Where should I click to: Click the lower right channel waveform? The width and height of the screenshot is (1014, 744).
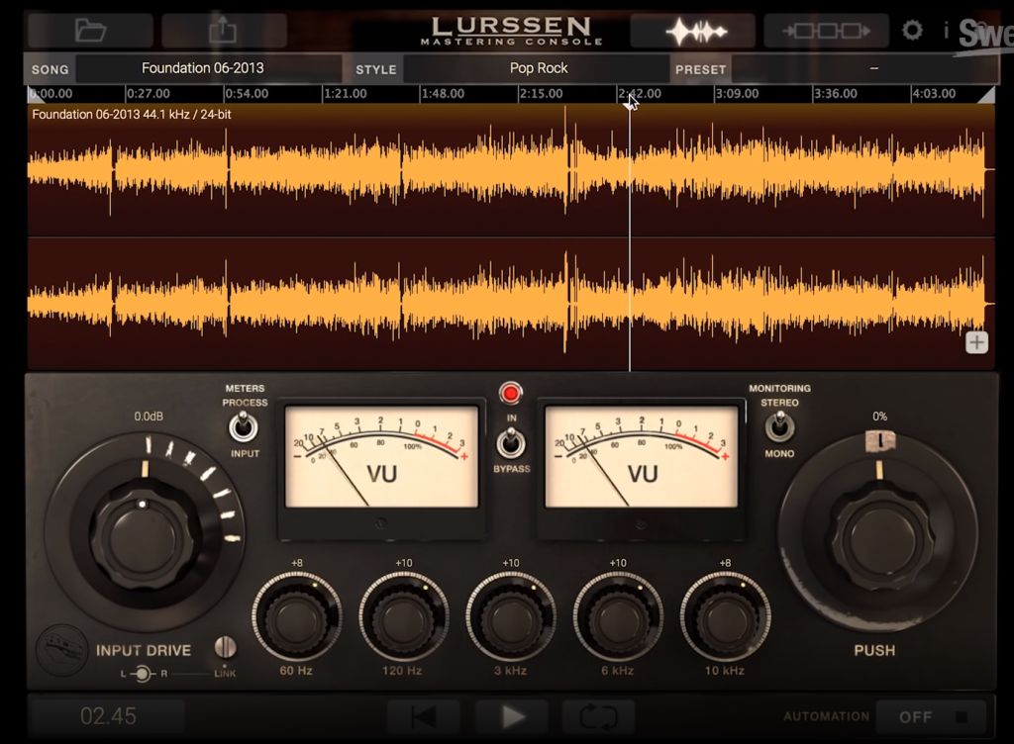pyautogui.click(x=511, y=304)
